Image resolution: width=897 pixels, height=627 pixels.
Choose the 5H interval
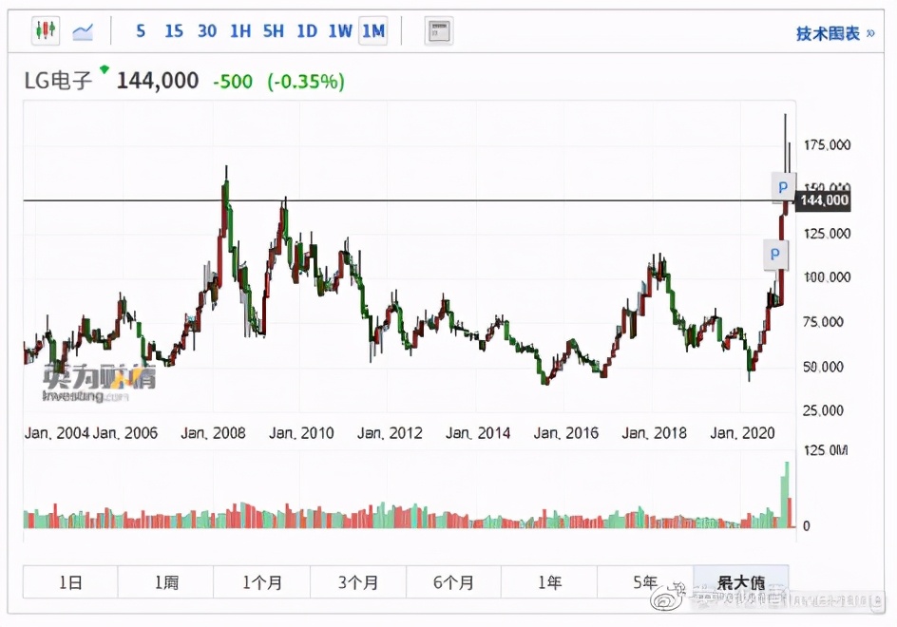[274, 31]
